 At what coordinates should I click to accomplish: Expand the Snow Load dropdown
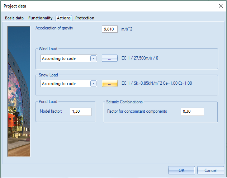pyautogui.click(x=93, y=84)
